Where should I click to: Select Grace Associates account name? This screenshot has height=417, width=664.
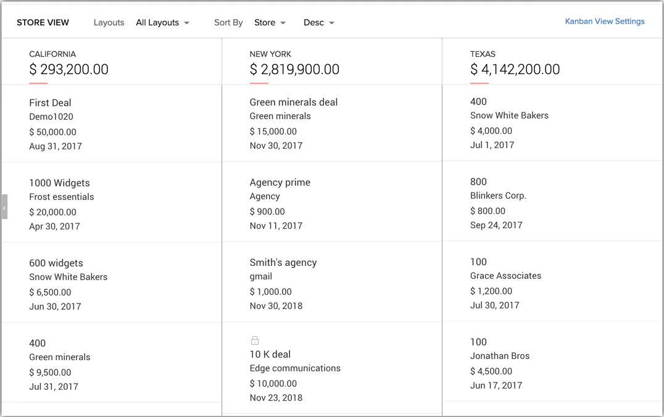point(505,276)
